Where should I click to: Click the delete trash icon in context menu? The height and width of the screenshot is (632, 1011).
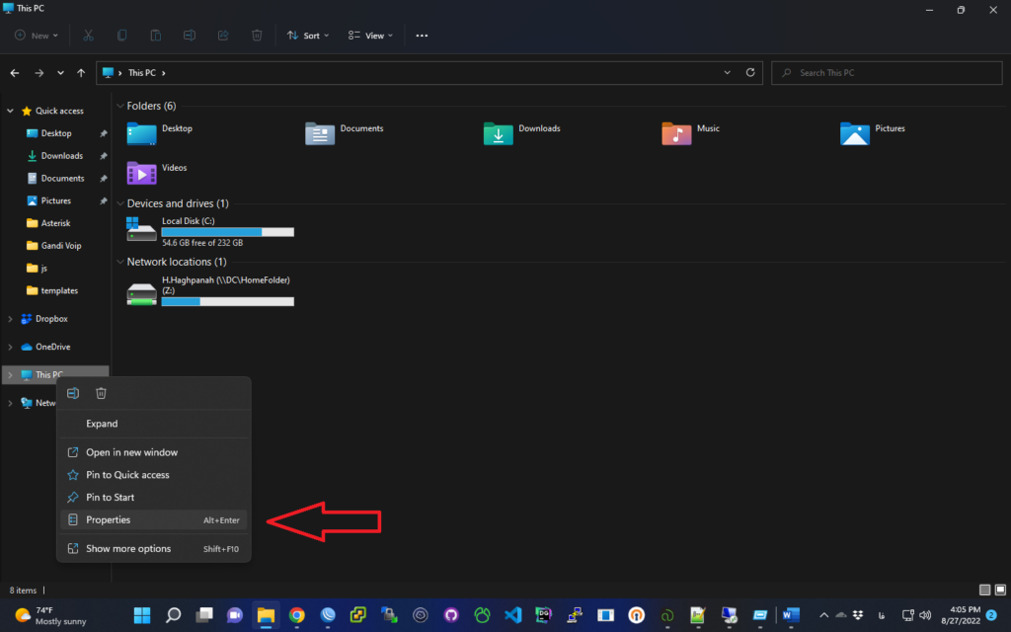click(101, 393)
